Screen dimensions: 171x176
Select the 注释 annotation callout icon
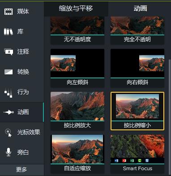pyautogui.click(x=9, y=52)
